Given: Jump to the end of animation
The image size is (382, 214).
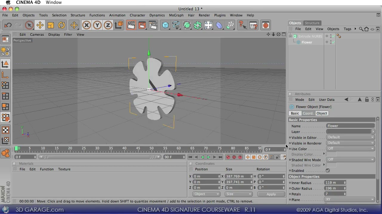Looking at the screenshot, I should pyautogui.click(x=220, y=157).
